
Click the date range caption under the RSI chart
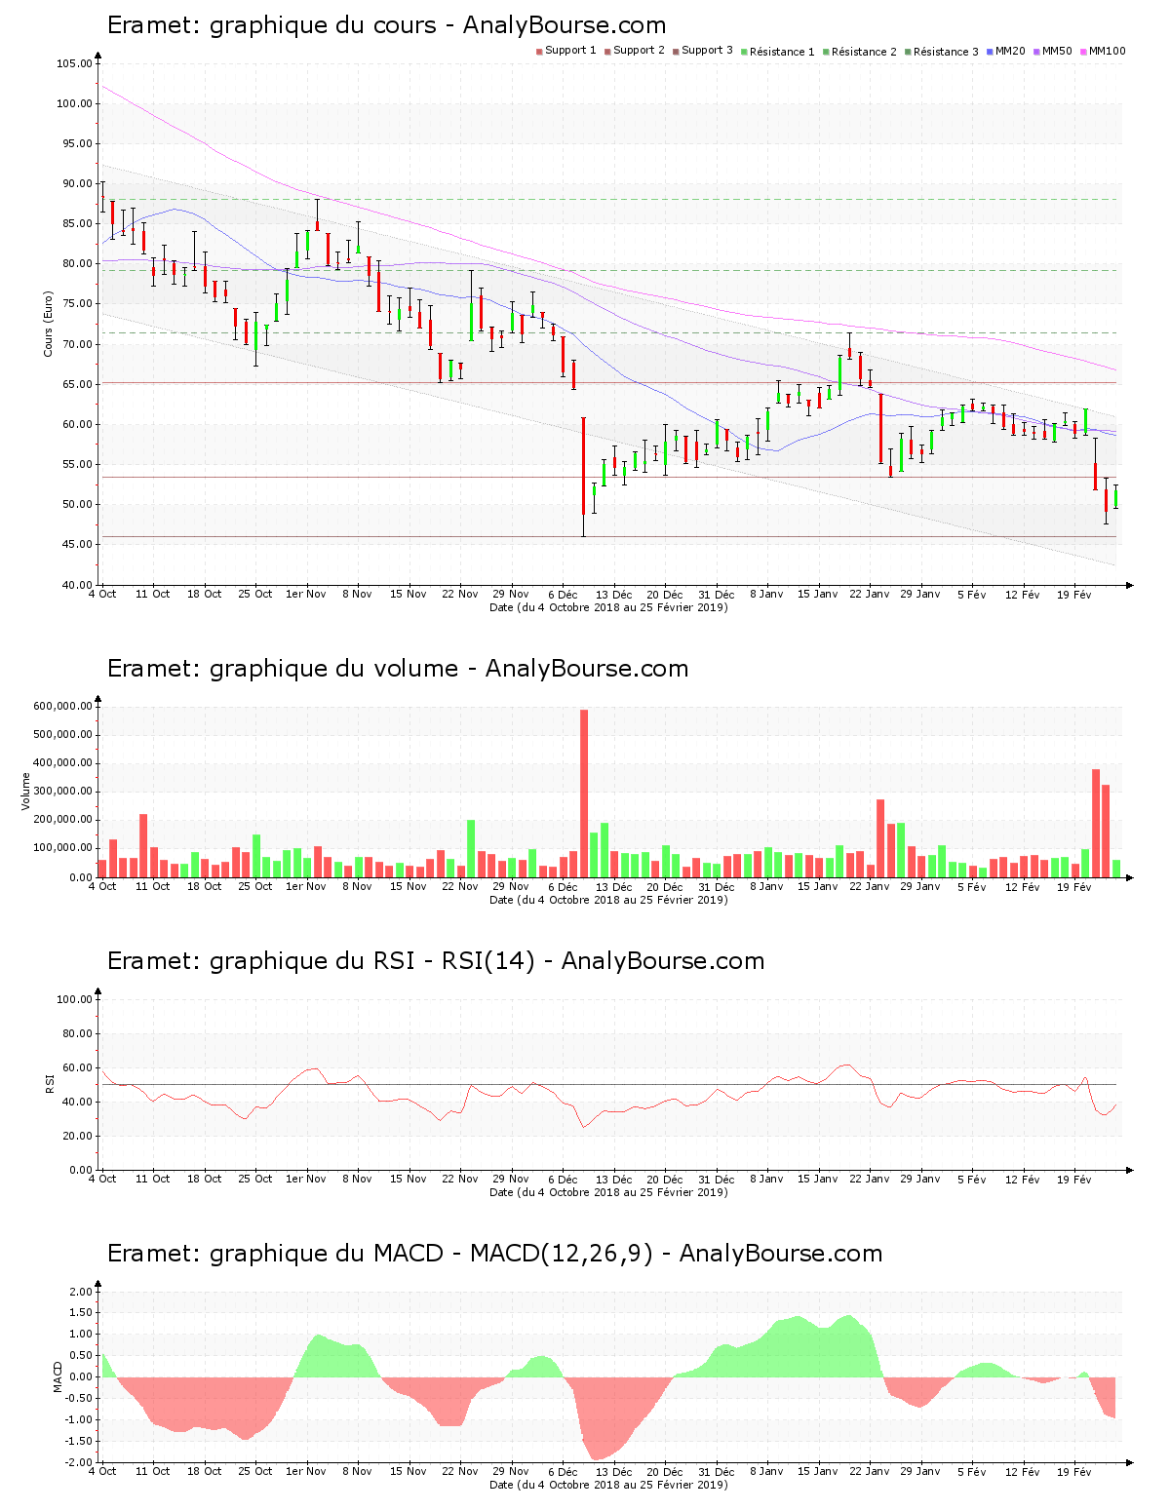(608, 1192)
